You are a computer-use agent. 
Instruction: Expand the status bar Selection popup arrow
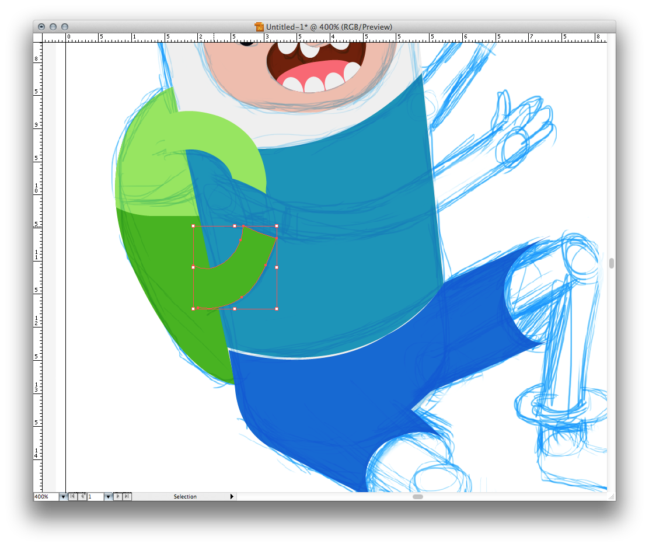tap(232, 497)
